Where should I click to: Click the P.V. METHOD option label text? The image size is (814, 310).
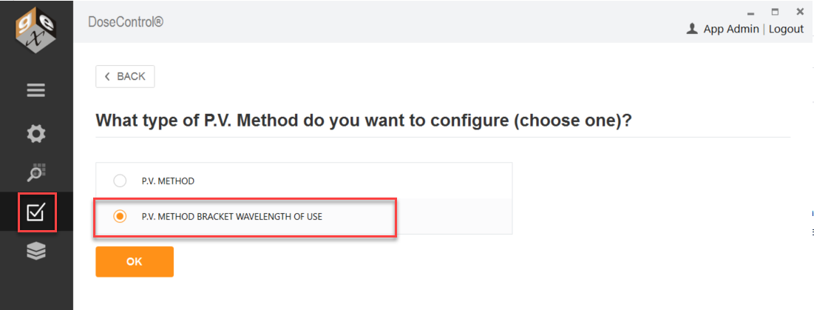168,181
